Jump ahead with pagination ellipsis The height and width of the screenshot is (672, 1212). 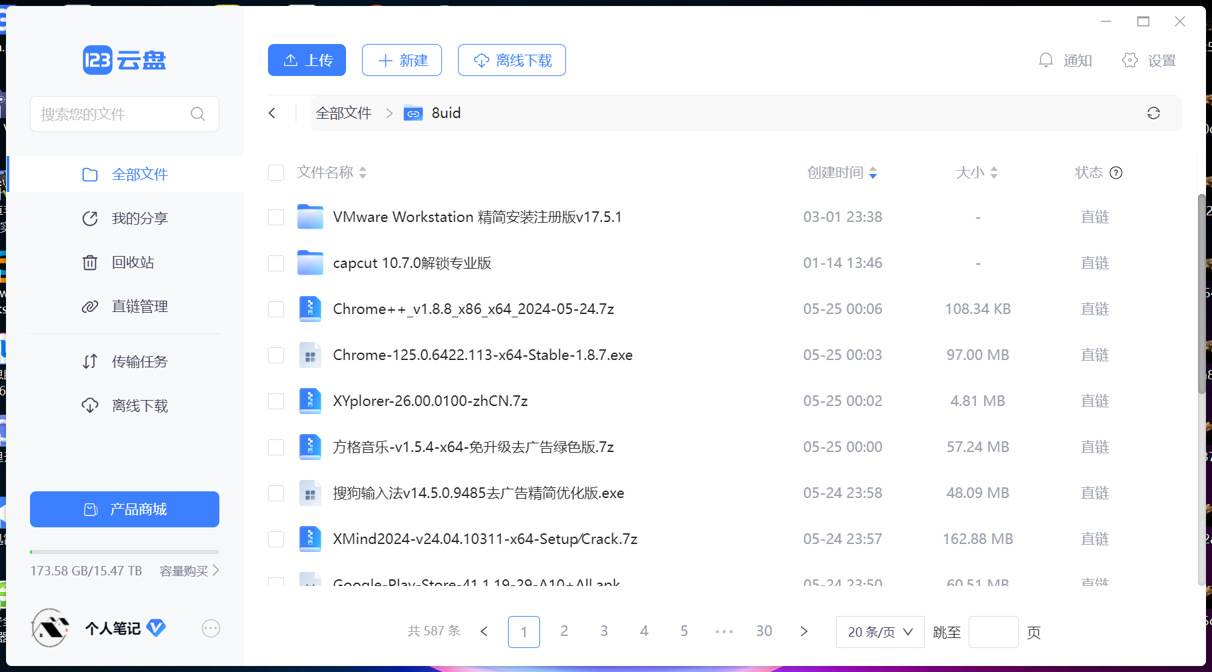(x=724, y=631)
